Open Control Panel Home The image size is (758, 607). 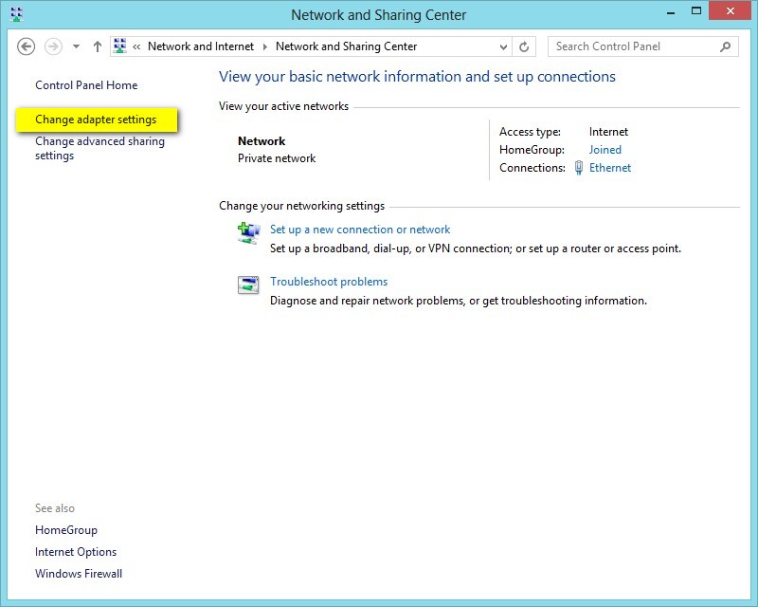(x=86, y=85)
